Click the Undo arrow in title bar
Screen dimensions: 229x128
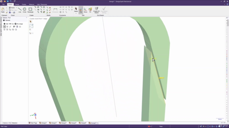[10, 1]
